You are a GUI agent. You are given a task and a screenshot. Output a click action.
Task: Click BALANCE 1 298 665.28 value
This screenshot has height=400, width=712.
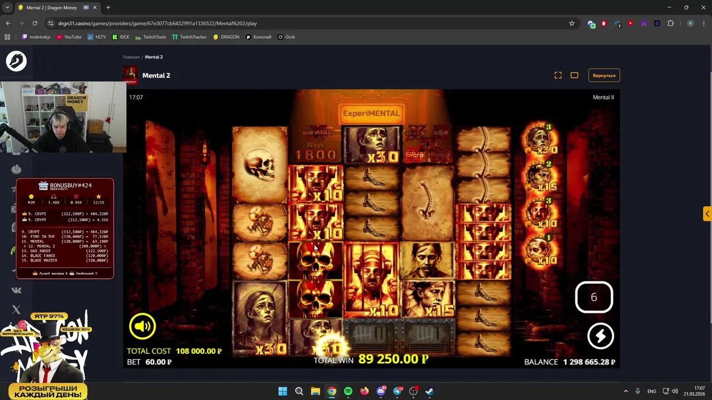[x=589, y=362]
